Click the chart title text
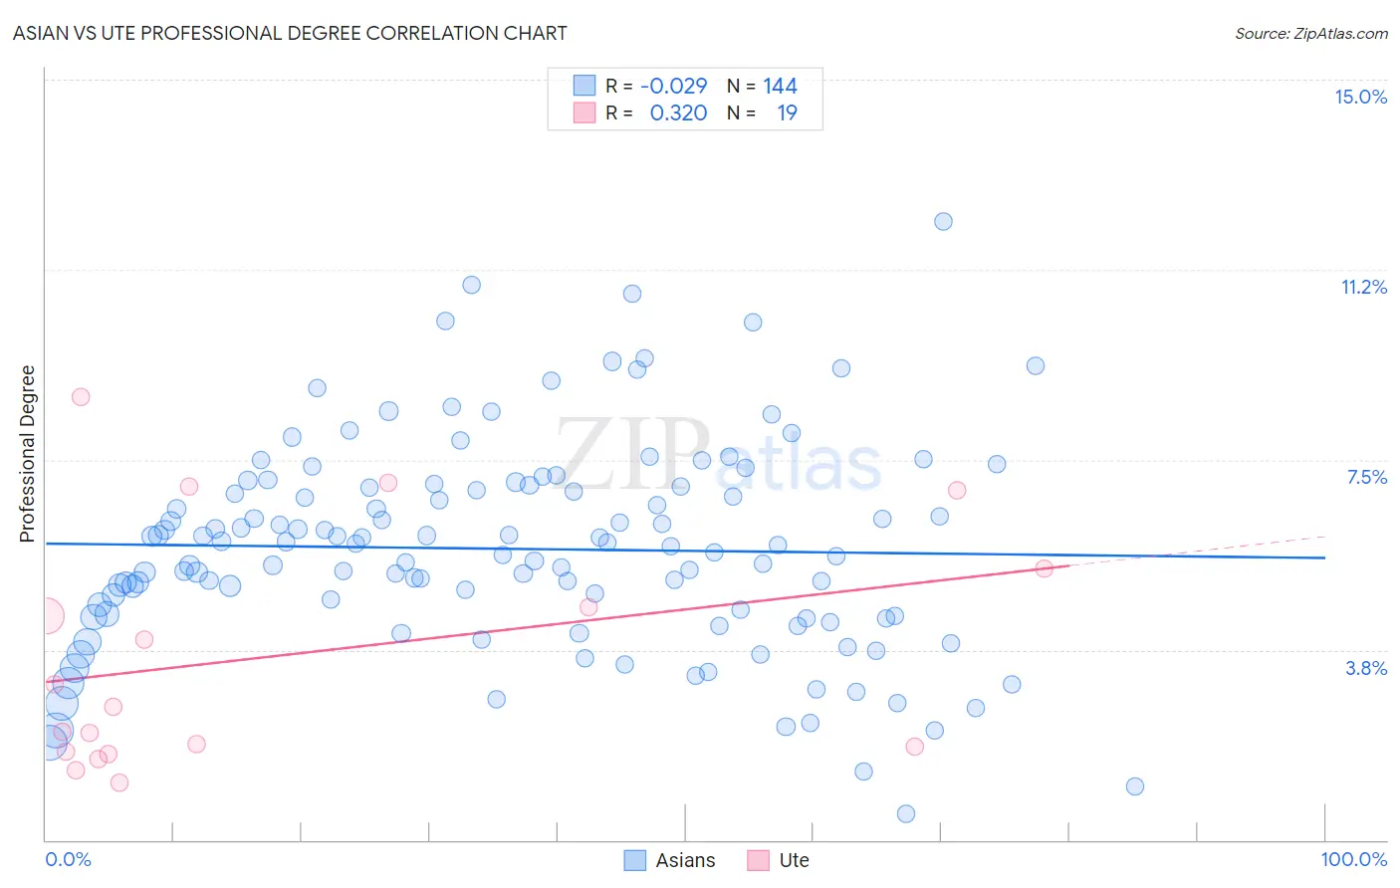This screenshot has width=1400, height=888. [x=290, y=33]
